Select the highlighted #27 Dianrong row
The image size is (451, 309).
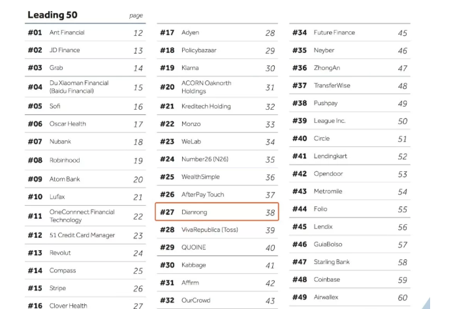pyautogui.click(x=217, y=212)
